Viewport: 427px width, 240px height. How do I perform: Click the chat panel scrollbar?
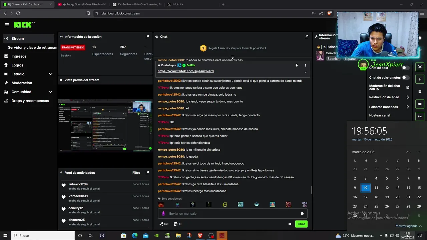click(312, 190)
